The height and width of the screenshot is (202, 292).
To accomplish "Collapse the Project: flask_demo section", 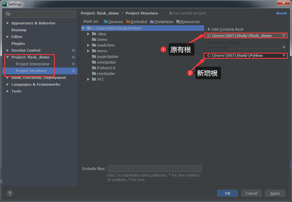I will point(8,57).
